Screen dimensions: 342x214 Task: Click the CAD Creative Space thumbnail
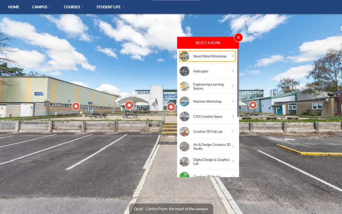pos(184,116)
